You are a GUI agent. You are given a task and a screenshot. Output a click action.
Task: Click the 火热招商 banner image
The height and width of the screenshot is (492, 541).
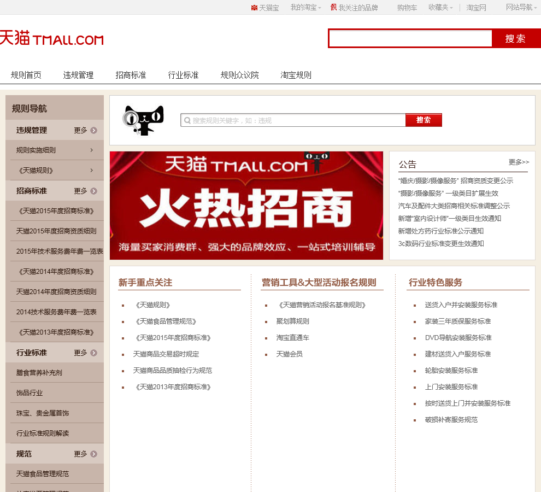(246, 206)
